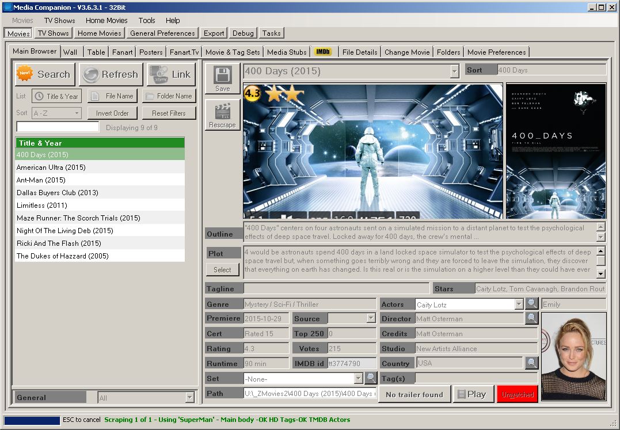Open the Source dropdown
The height and width of the screenshot is (430, 620).
pos(371,318)
